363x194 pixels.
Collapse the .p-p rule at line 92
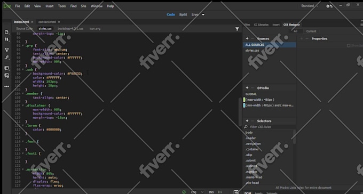tap(23, 46)
